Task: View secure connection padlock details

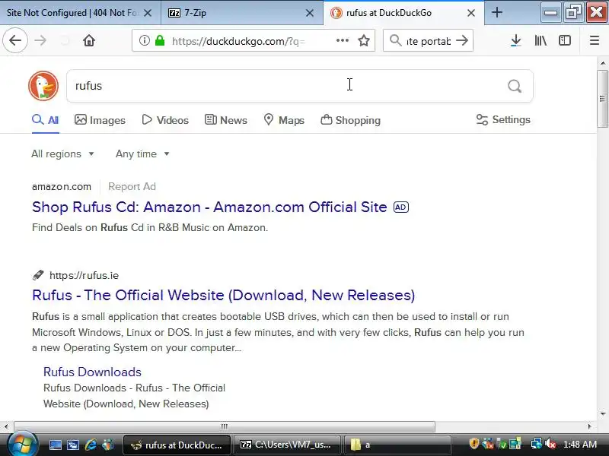Action: [x=160, y=40]
